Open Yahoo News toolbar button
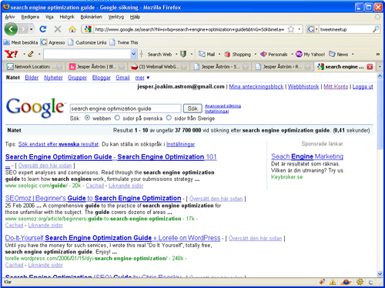 point(339,54)
